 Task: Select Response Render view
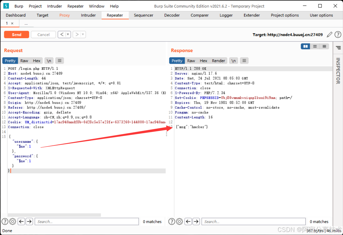218,61
